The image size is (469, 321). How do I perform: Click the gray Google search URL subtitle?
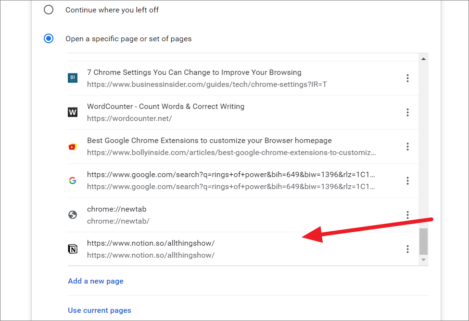click(x=231, y=187)
